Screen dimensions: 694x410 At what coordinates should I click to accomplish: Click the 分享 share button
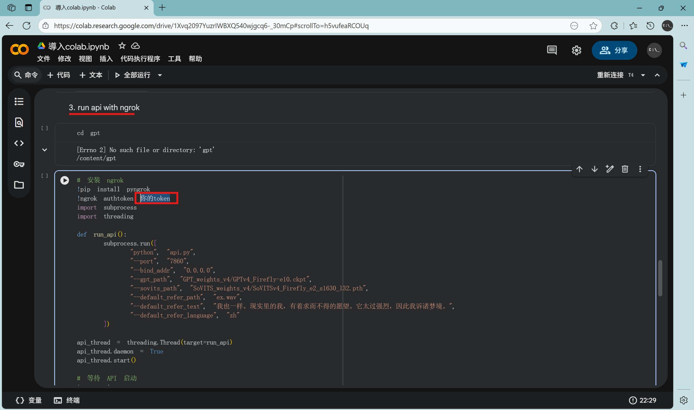click(x=614, y=50)
